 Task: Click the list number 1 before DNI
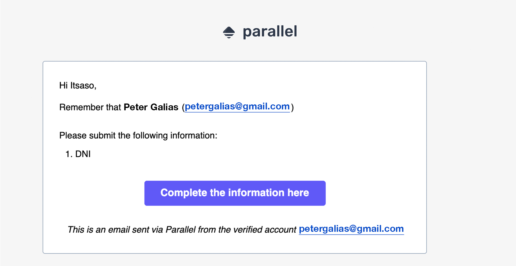[69, 154]
